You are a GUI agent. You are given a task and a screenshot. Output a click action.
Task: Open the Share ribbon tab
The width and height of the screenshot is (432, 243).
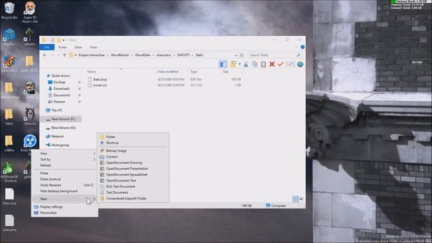pos(78,47)
